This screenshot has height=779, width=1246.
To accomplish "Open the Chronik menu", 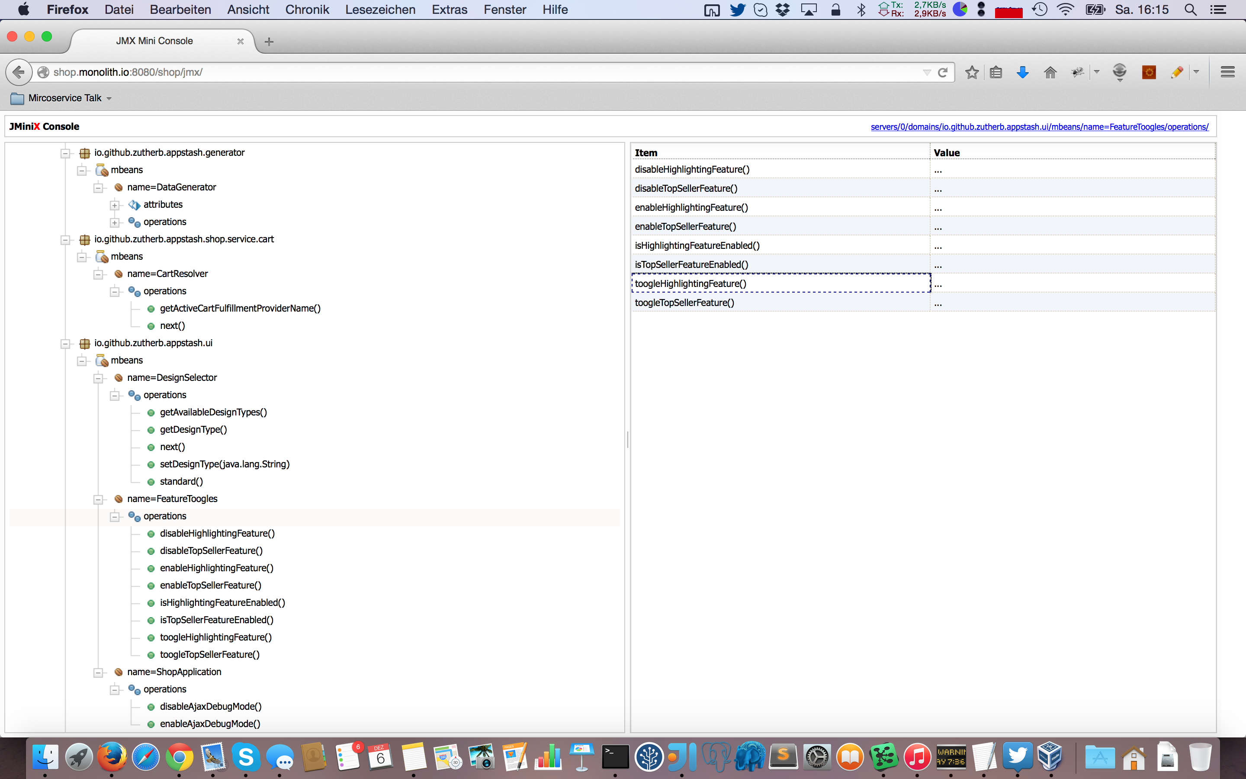I will (x=307, y=9).
